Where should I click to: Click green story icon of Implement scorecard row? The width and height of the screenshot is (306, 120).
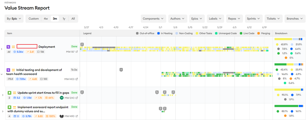click(x=10, y=107)
